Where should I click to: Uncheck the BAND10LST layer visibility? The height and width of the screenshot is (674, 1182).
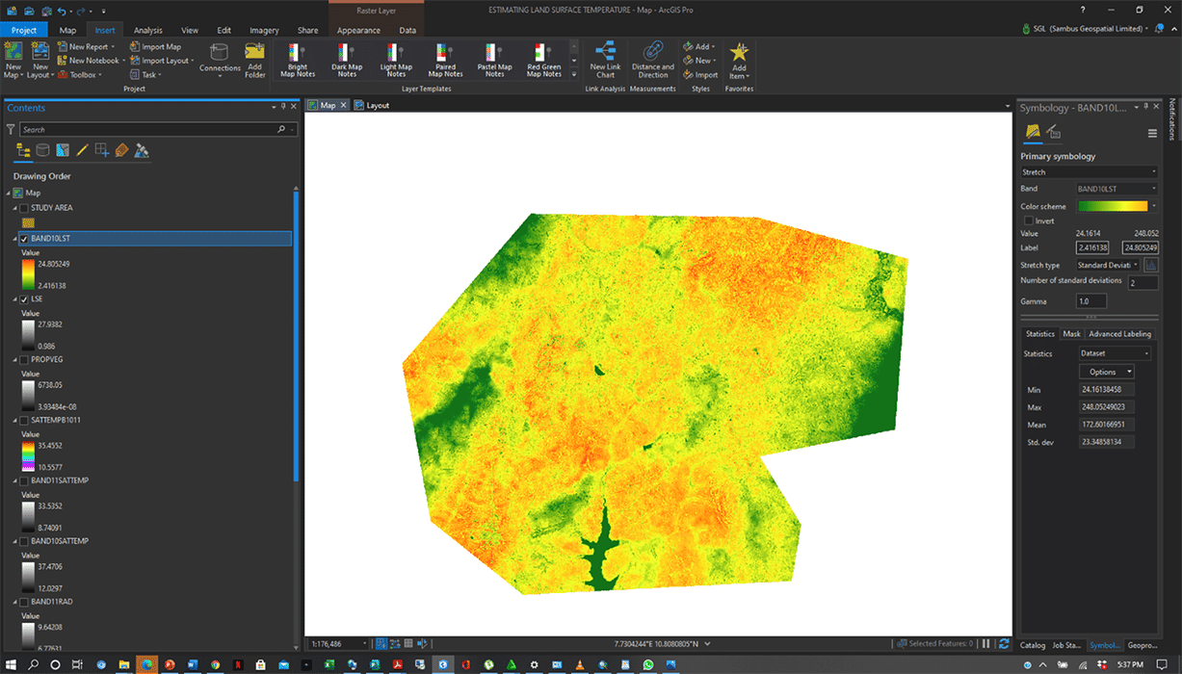24,239
